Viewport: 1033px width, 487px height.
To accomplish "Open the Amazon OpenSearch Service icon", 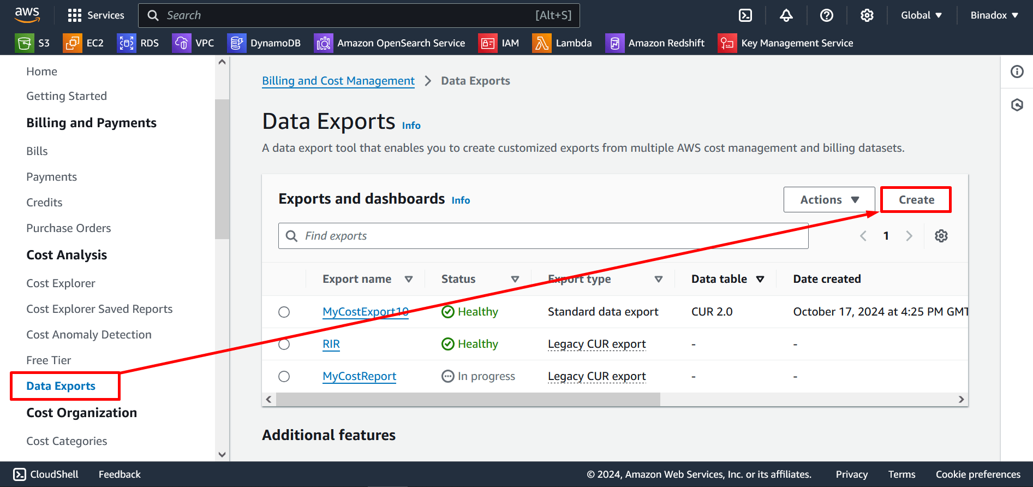I will tap(323, 43).
